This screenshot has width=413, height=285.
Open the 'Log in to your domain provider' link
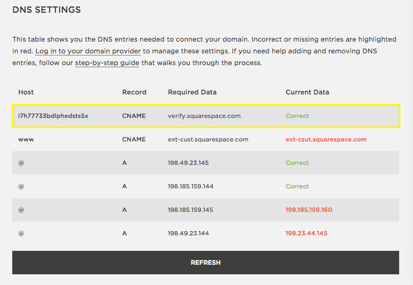point(88,51)
